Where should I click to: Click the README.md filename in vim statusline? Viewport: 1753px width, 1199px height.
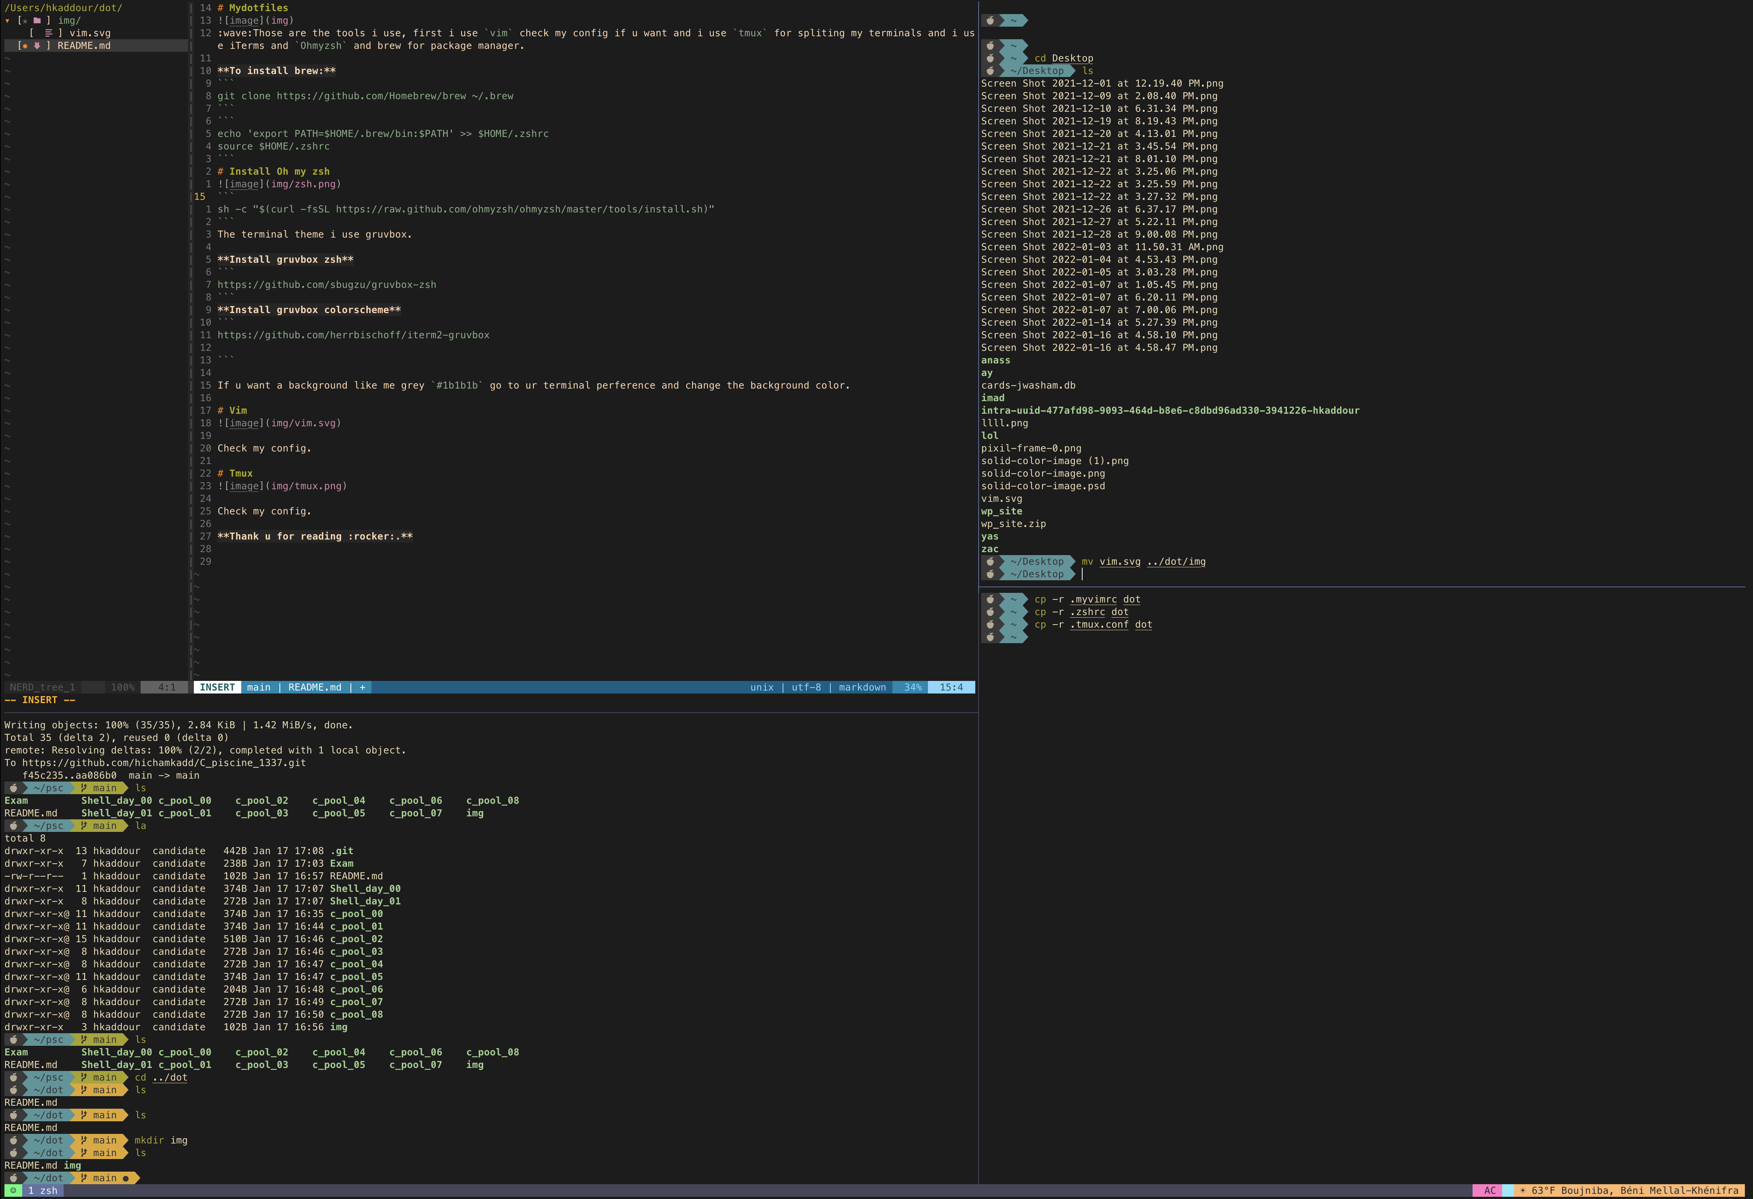[314, 688]
